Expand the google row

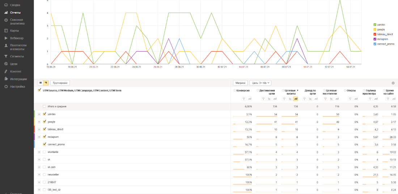tap(39, 122)
